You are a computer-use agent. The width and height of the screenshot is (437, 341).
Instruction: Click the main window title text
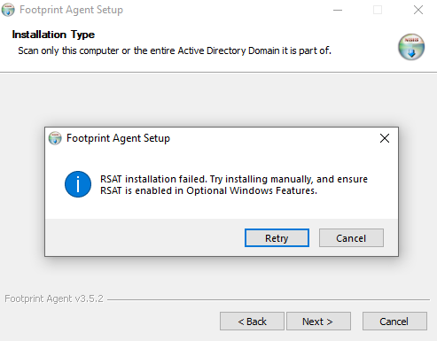click(x=71, y=10)
